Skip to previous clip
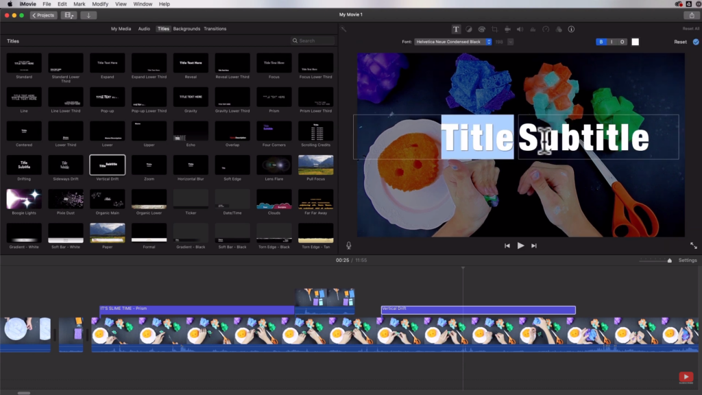 pyautogui.click(x=507, y=246)
